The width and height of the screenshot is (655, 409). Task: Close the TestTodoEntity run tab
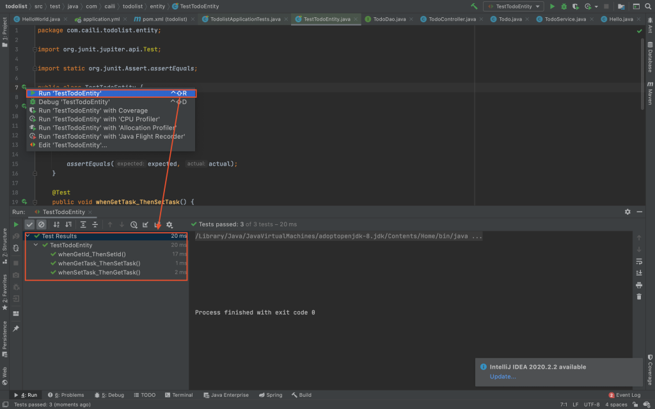point(90,212)
